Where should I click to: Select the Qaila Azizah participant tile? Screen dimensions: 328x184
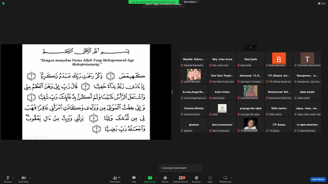click(307, 92)
